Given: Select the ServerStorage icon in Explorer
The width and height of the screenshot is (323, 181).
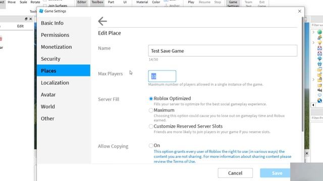Looking at the screenshot, I should coord(319,64).
